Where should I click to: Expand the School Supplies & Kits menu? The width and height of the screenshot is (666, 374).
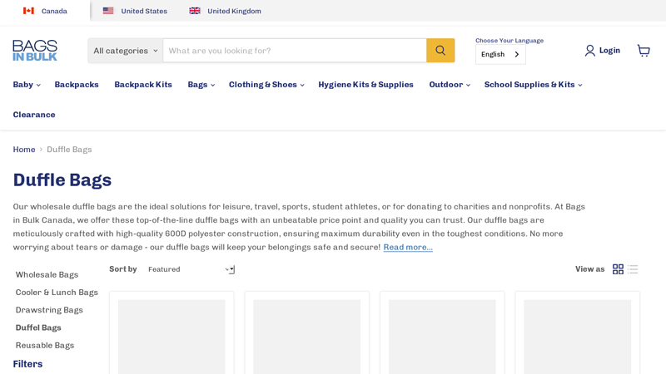click(x=533, y=85)
